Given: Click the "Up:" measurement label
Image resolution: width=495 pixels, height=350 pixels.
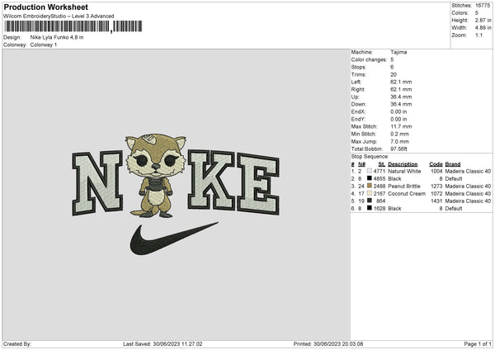Looking at the screenshot, I should pyautogui.click(x=355, y=97).
